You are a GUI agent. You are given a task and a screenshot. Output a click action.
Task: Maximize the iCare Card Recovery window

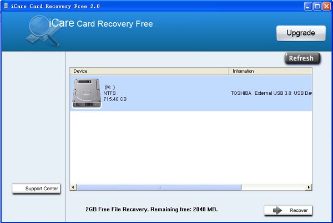click(x=317, y=6)
